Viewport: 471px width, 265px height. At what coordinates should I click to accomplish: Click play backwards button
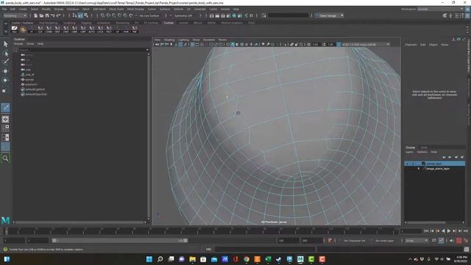[x=443, y=230]
